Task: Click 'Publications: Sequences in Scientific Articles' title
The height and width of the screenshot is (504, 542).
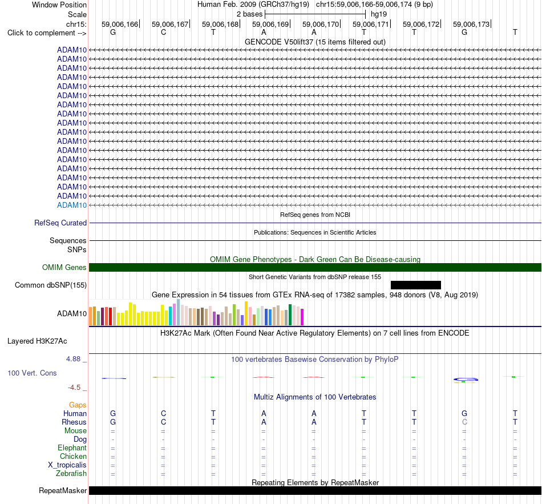Action: click(315, 232)
